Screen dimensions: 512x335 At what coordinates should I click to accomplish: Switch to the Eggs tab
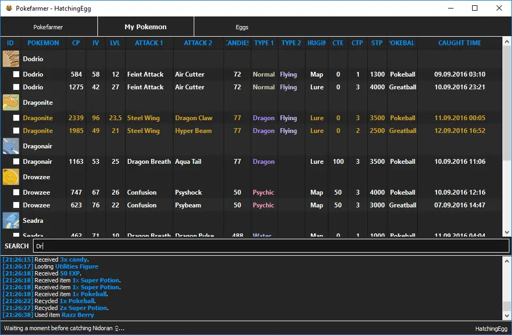[242, 27]
